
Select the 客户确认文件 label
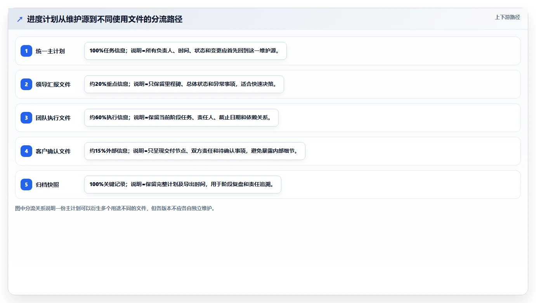point(53,151)
